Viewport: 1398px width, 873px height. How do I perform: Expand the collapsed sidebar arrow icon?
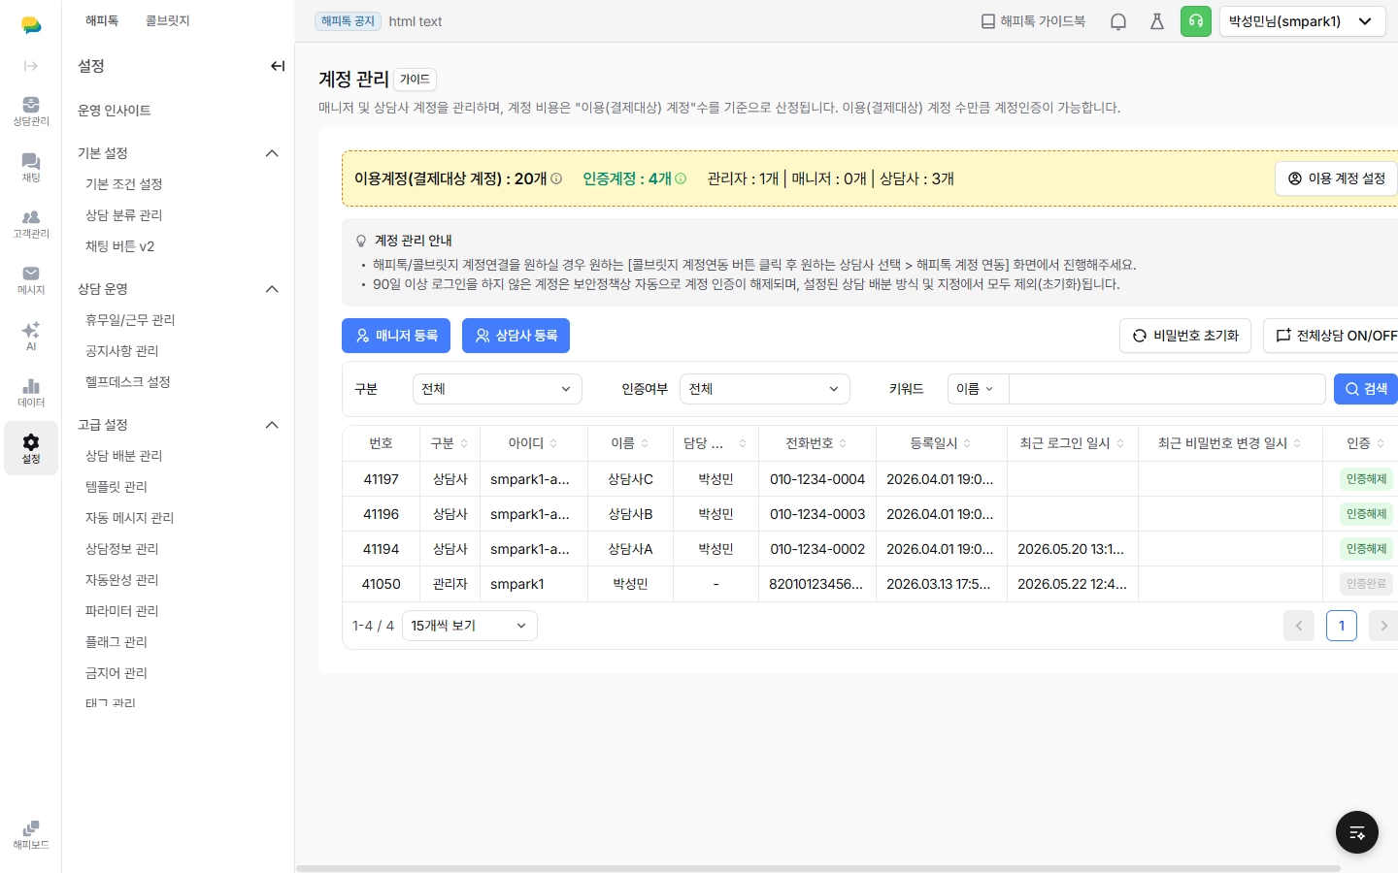click(31, 66)
